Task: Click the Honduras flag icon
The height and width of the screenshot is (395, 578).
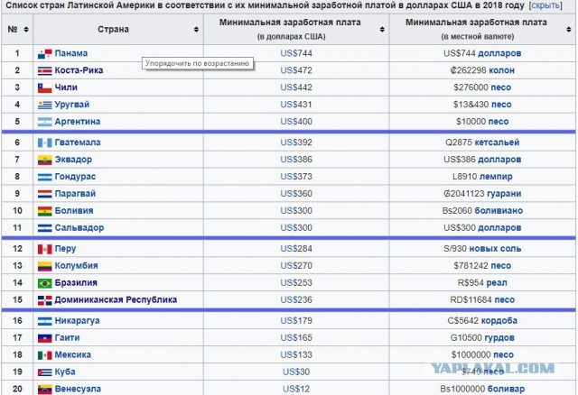Action: [44, 177]
